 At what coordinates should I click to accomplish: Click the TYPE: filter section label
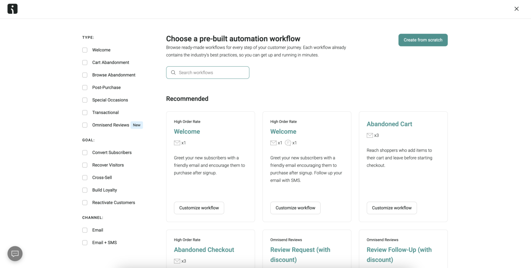tap(88, 37)
